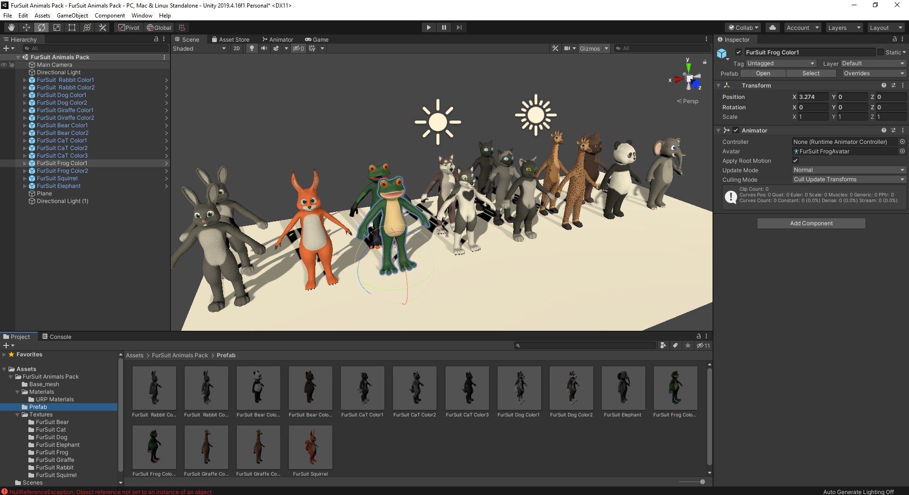This screenshot has height=495, width=909.
Task: Switch to the Game tab
Action: tap(317, 39)
